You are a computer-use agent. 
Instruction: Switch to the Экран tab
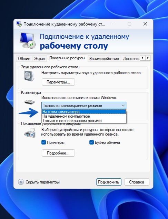click(40, 59)
